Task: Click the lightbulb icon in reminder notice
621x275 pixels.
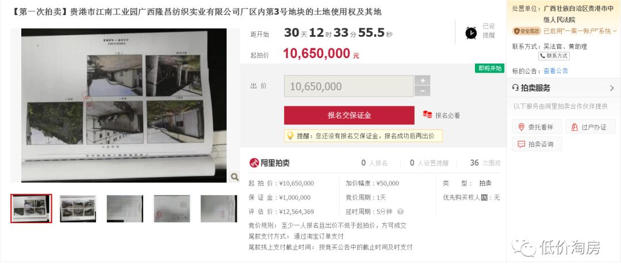Action: 290,136
